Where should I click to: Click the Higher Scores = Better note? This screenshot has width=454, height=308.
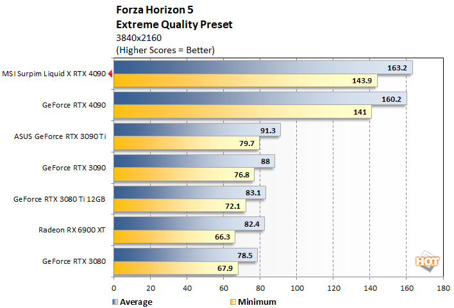(x=165, y=50)
